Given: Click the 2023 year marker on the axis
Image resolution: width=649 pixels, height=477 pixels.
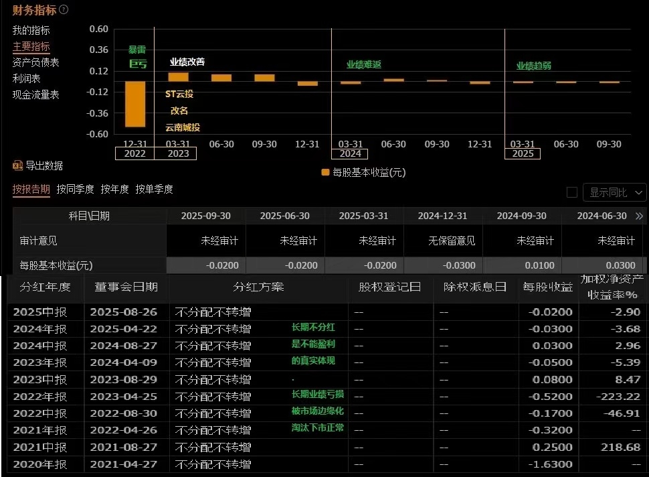Looking at the screenshot, I should pos(179,153).
